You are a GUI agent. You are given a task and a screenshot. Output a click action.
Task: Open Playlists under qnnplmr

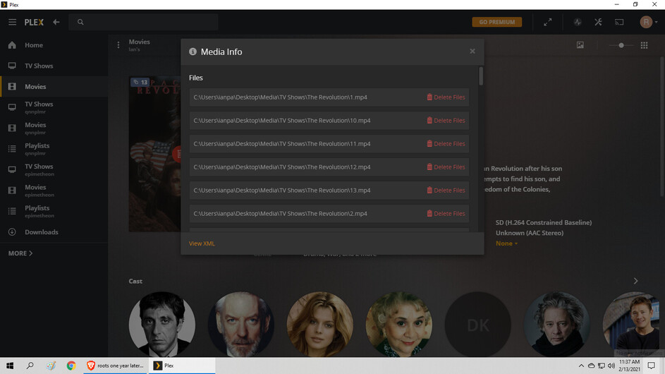tap(54, 149)
